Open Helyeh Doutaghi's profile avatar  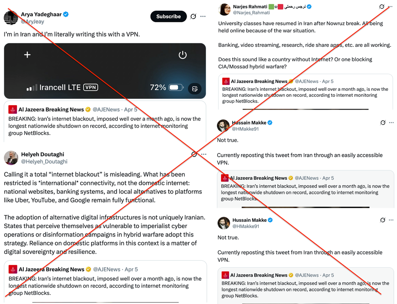click(11, 158)
